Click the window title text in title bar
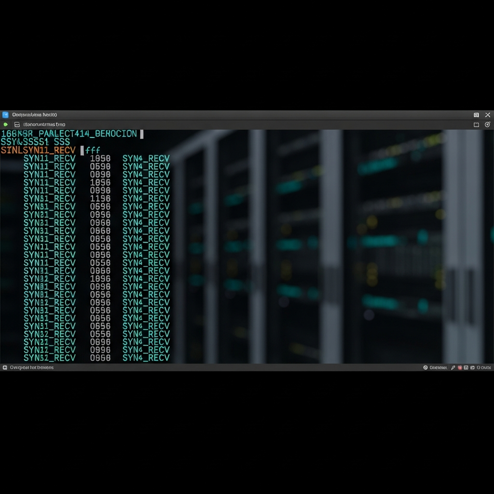The width and height of the screenshot is (494, 494). pos(35,115)
